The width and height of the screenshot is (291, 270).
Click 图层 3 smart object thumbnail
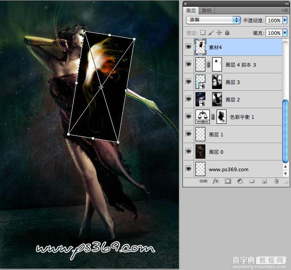click(200, 82)
